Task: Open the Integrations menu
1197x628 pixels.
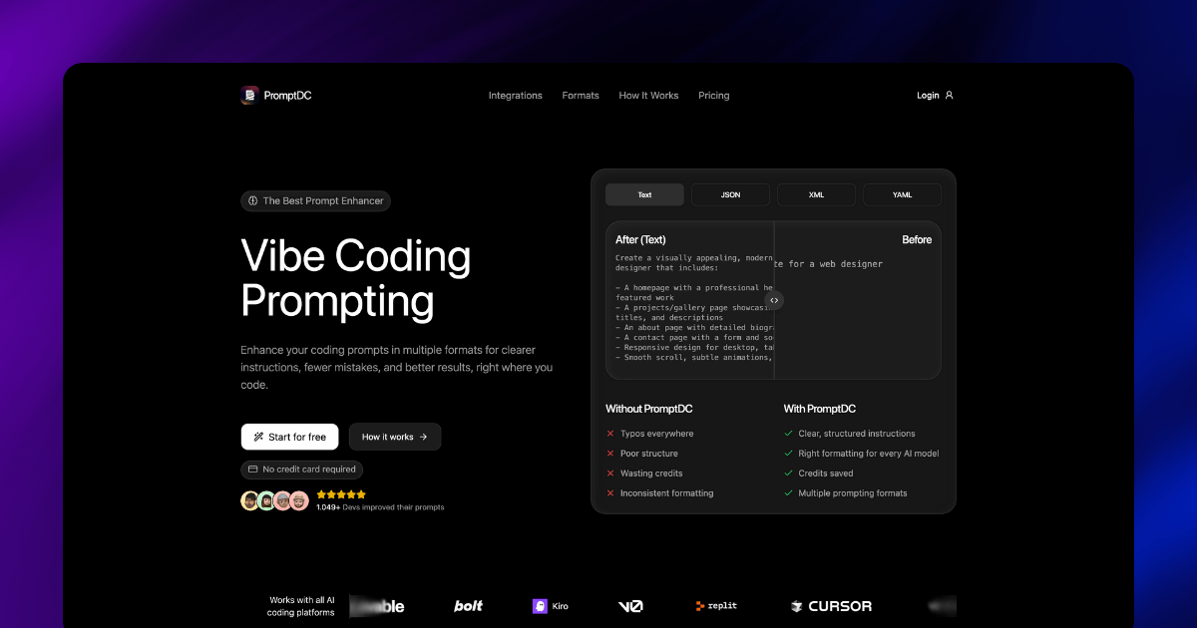Action: 515,95
